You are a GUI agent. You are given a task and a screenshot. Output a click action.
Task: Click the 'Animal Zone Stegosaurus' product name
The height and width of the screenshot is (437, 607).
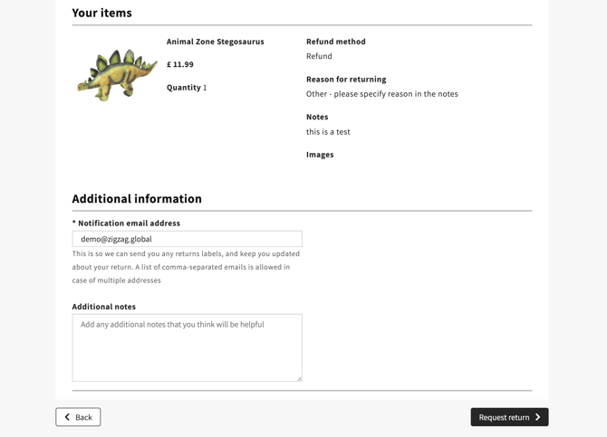point(216,42)
